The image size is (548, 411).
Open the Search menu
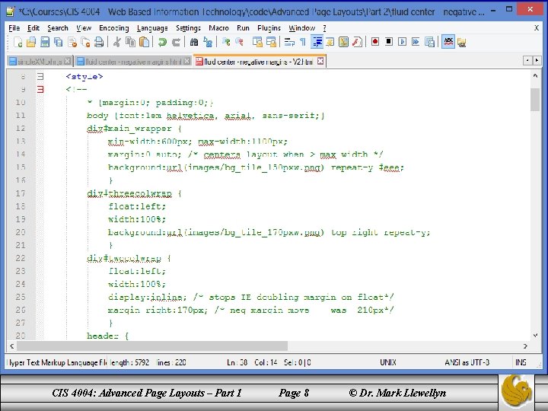click(58, 28)
